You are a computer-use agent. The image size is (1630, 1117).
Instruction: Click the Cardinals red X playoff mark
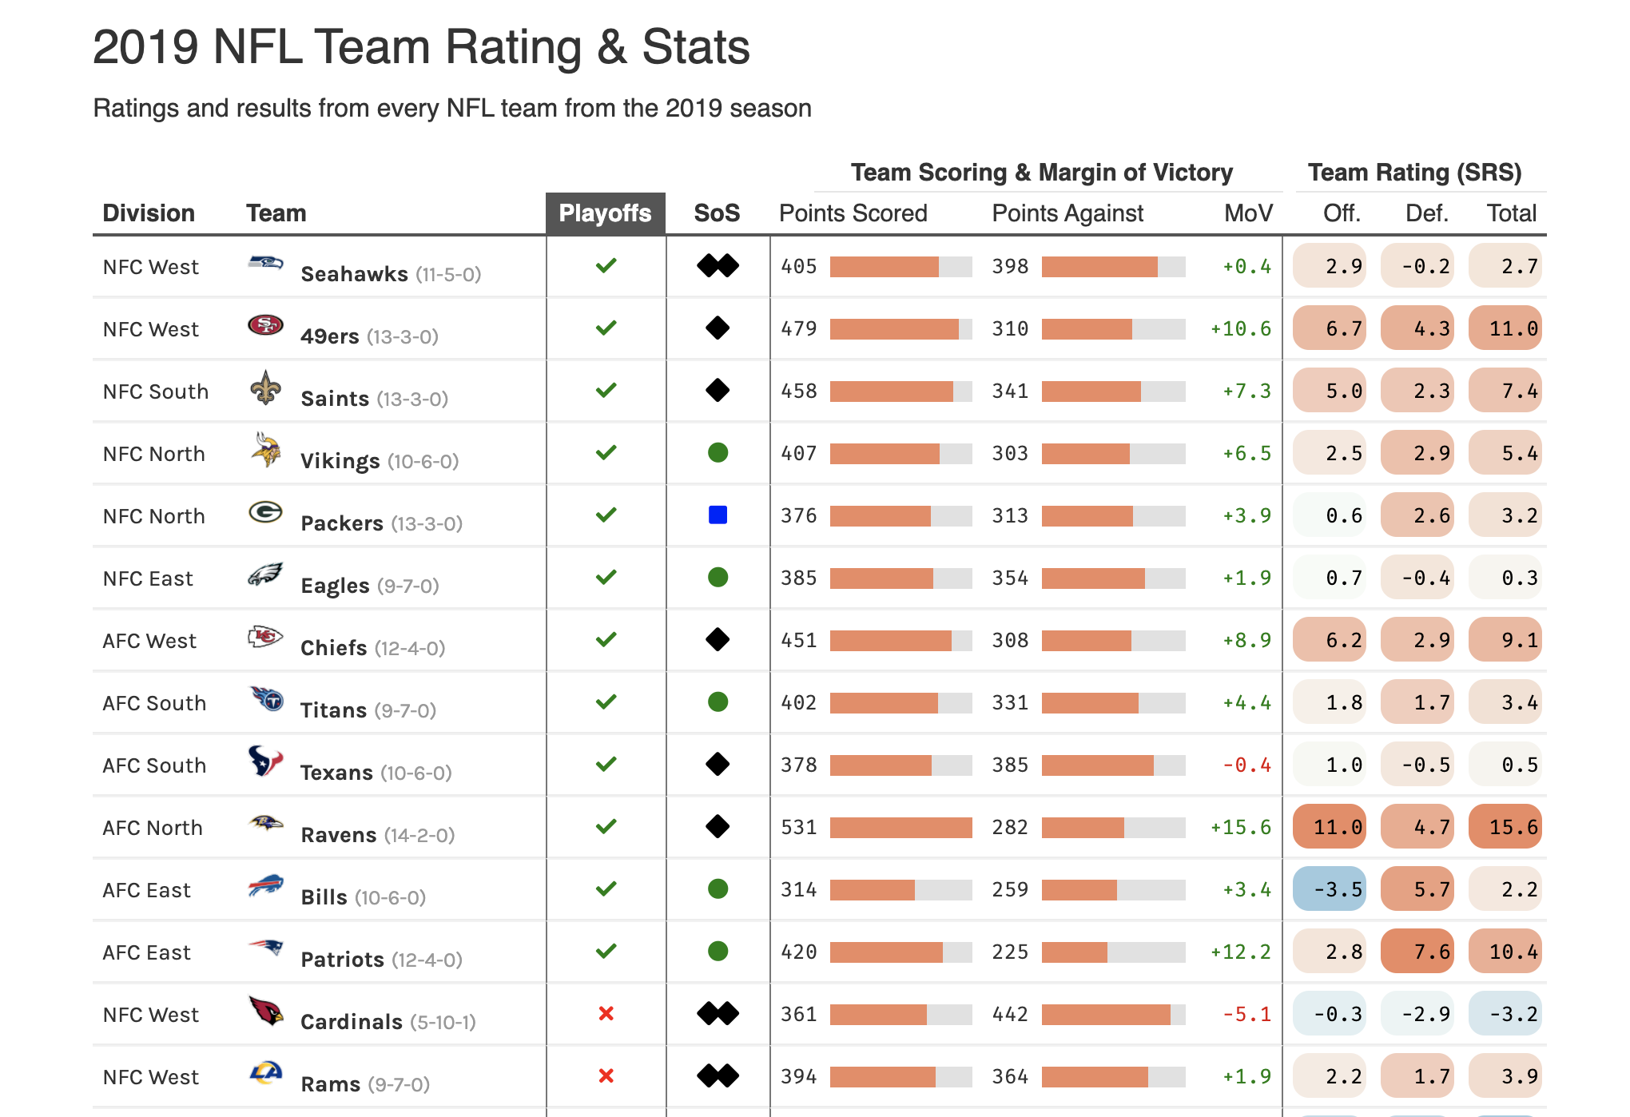(x=606, y=1013)
